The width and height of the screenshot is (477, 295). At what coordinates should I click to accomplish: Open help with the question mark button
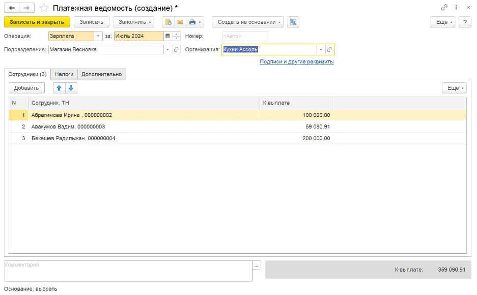[x=465, y=22]
